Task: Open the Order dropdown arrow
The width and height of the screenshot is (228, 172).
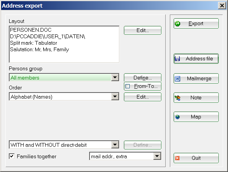Action: click(x=115, y=96)
